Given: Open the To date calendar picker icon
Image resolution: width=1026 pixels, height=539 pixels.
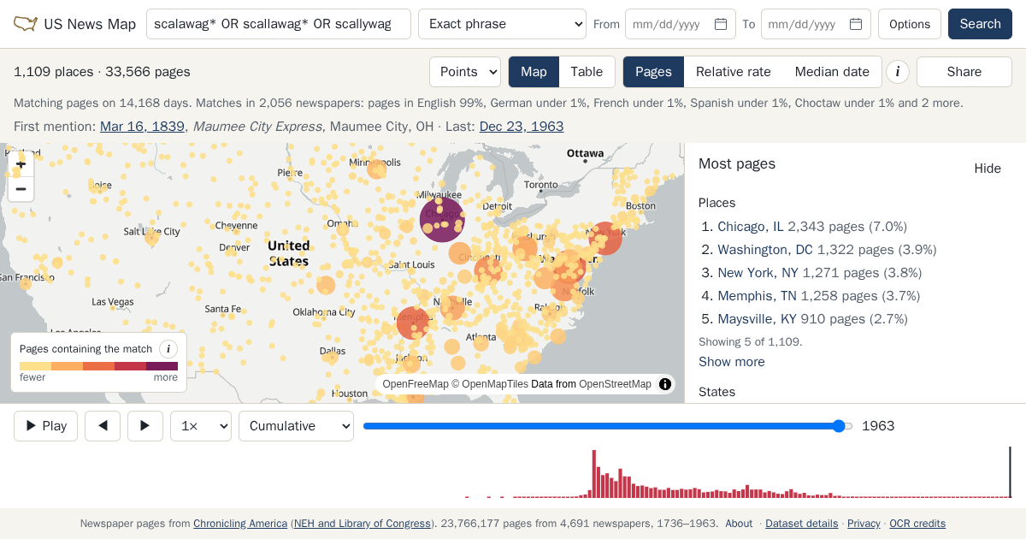Looking at the screenshot, I should click(856, 24).
